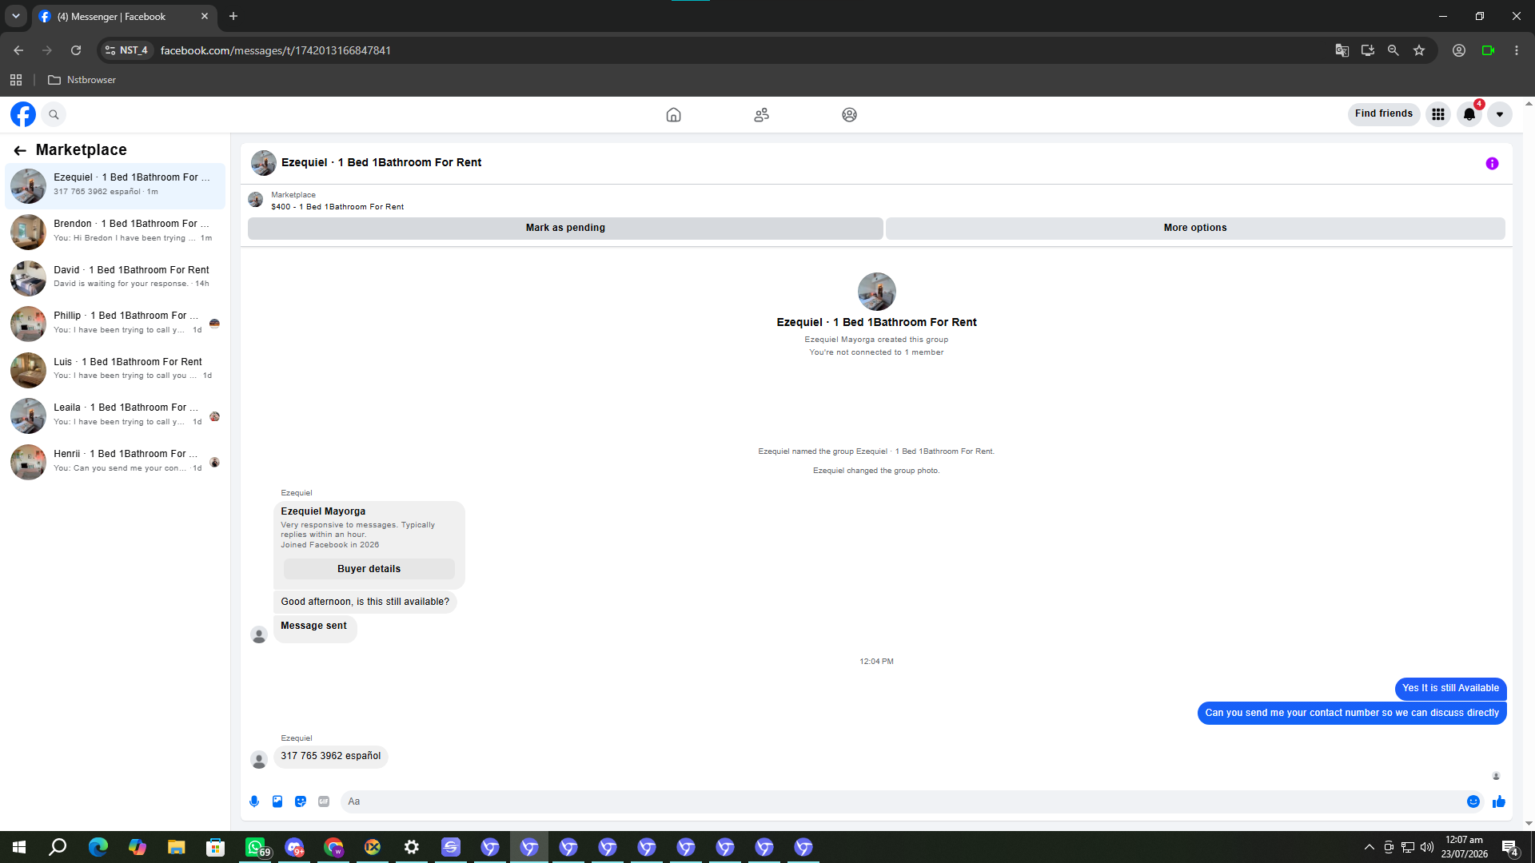Open the Brendon conversation in the list

coord(115,232)
